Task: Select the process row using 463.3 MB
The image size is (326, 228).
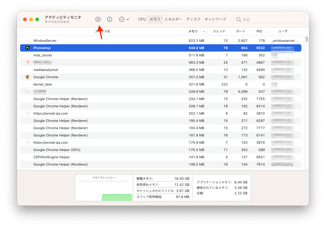Action: pos(161,62)
